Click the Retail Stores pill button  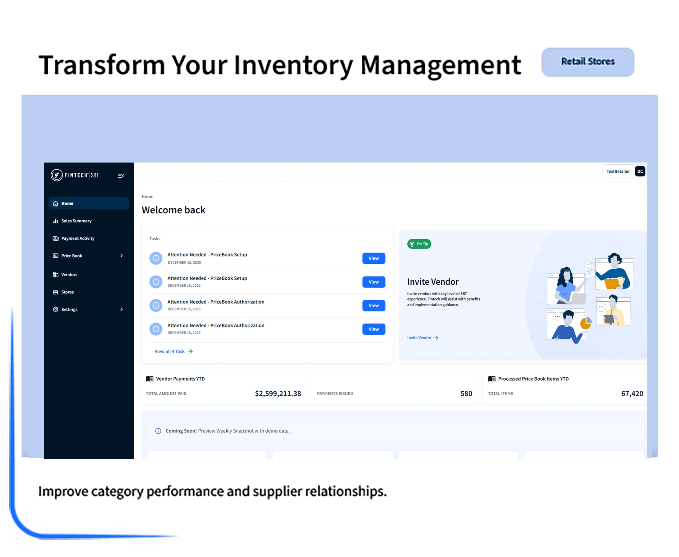(x=587, y=62)
